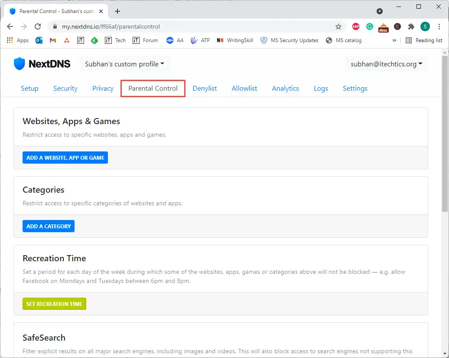The width and height of the screenshot is (449, 358).
Task: Click the site lock icon in address bar
Action: tap(55, 26)
